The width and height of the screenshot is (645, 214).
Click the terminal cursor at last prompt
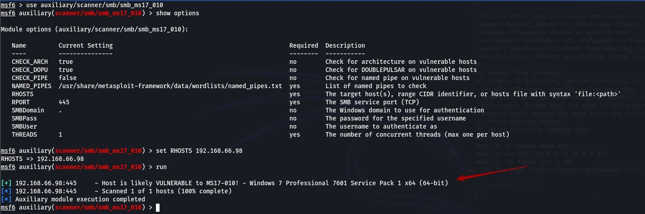click(158, 207)
